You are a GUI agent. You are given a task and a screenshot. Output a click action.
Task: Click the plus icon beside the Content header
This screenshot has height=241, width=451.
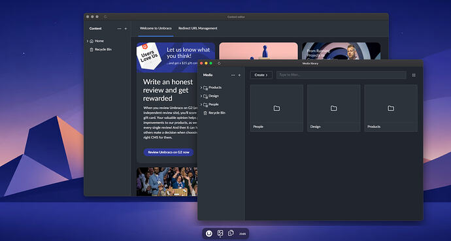125,29
